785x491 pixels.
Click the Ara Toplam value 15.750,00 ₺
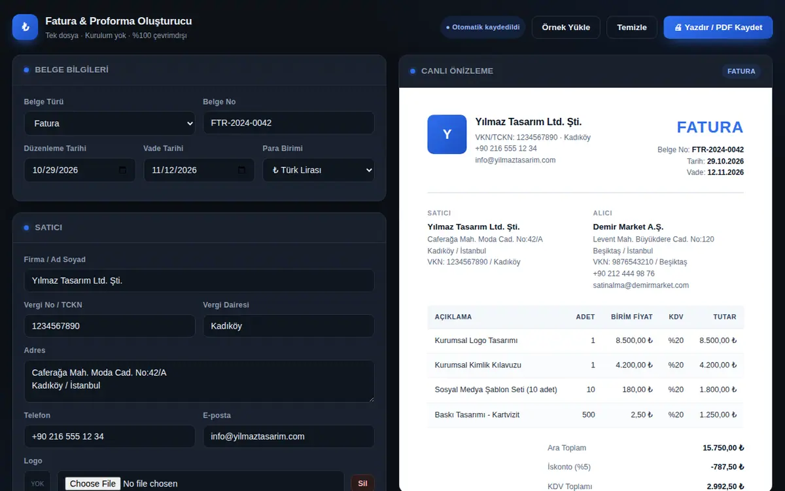[x=724, y=448]
